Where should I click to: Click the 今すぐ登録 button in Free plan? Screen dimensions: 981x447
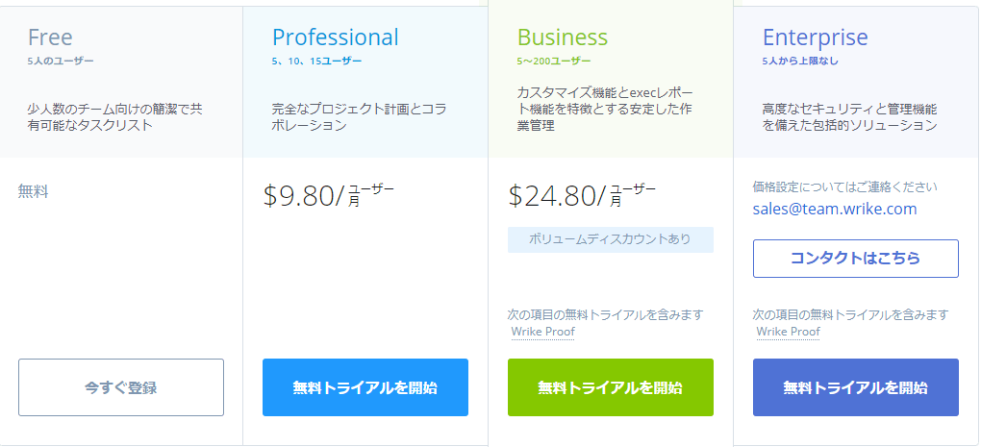(121, 387)
